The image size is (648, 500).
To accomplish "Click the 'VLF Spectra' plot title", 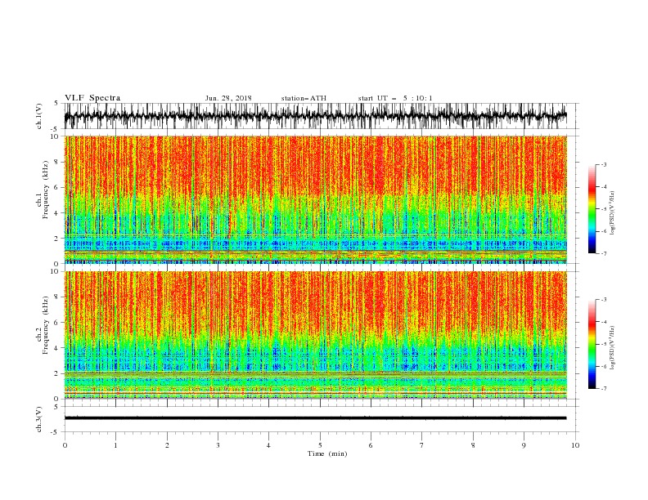I will tap(92, 98).
